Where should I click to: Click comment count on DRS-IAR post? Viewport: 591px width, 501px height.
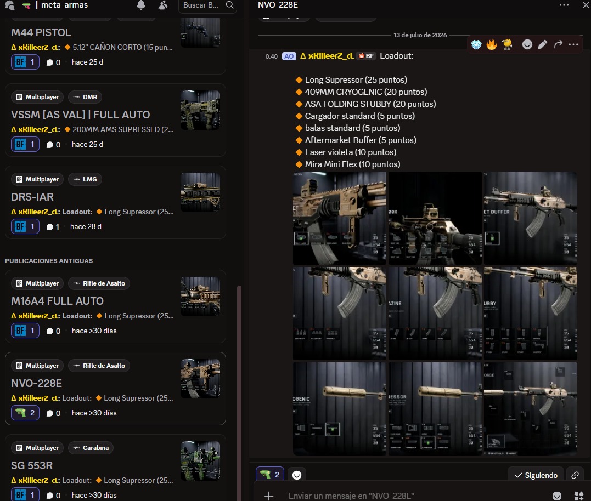click(x=53, y=226)
